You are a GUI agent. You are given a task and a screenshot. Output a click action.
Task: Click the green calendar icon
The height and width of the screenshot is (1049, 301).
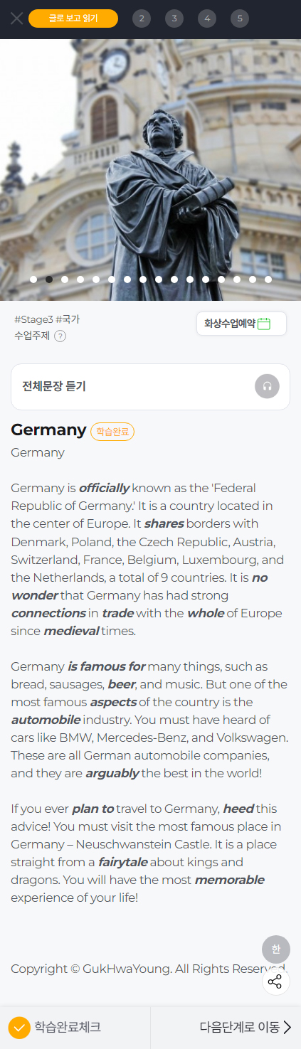[264, 324]
